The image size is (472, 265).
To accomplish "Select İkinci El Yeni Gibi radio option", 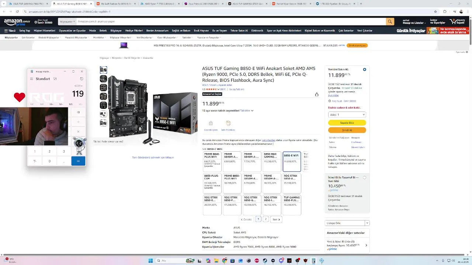I will click(x=364, y=177).
